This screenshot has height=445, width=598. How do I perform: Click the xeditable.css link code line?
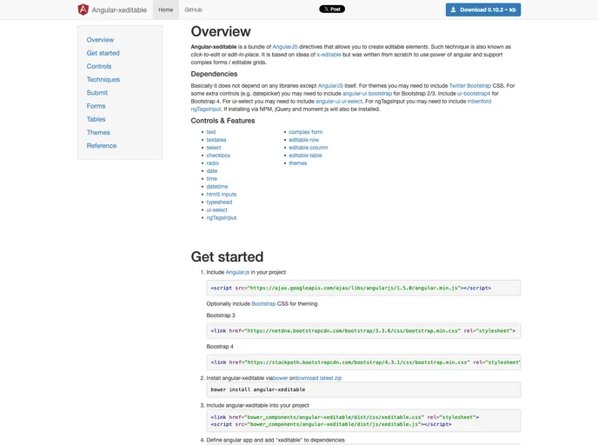[x=345, y=417]
